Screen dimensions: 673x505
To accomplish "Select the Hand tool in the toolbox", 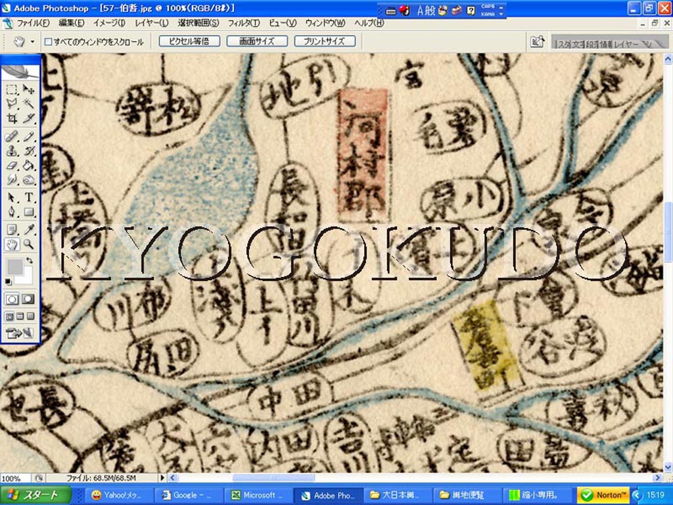I will (12, 245).
